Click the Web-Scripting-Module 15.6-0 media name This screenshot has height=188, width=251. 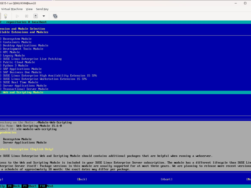point(39,126)
